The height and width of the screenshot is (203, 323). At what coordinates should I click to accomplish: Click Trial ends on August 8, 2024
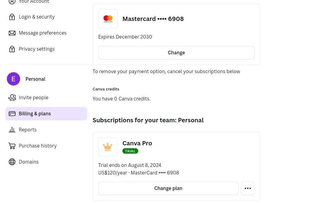pos(129,165)
